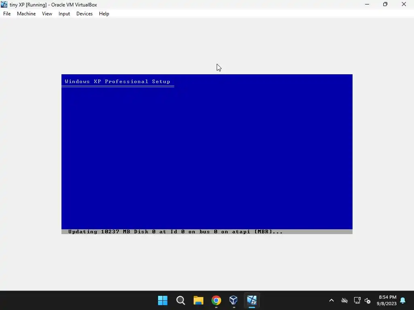Click inside the blue VM setup screen
414x310 pixels.
click(x=207, y=154)
